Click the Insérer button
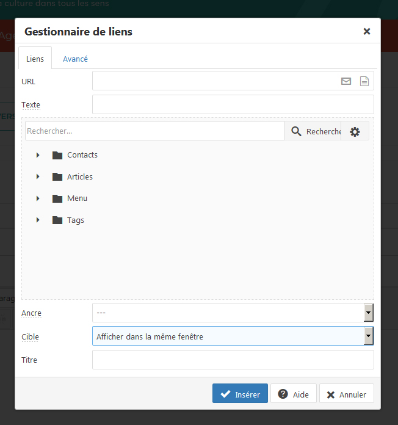Screen dimensions: 398x425 click(x=240, y=393)
